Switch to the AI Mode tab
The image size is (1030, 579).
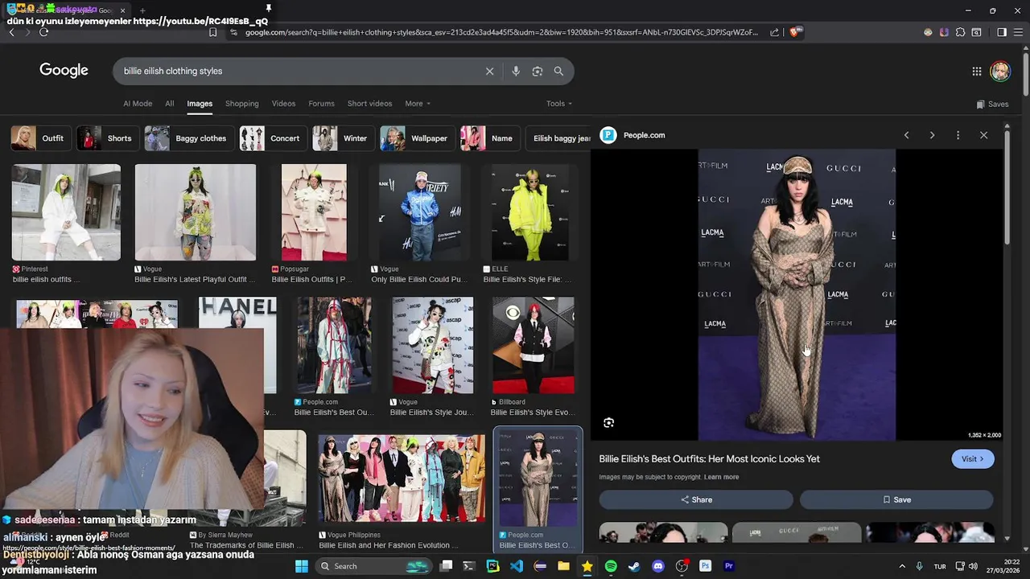click(138, 103)
